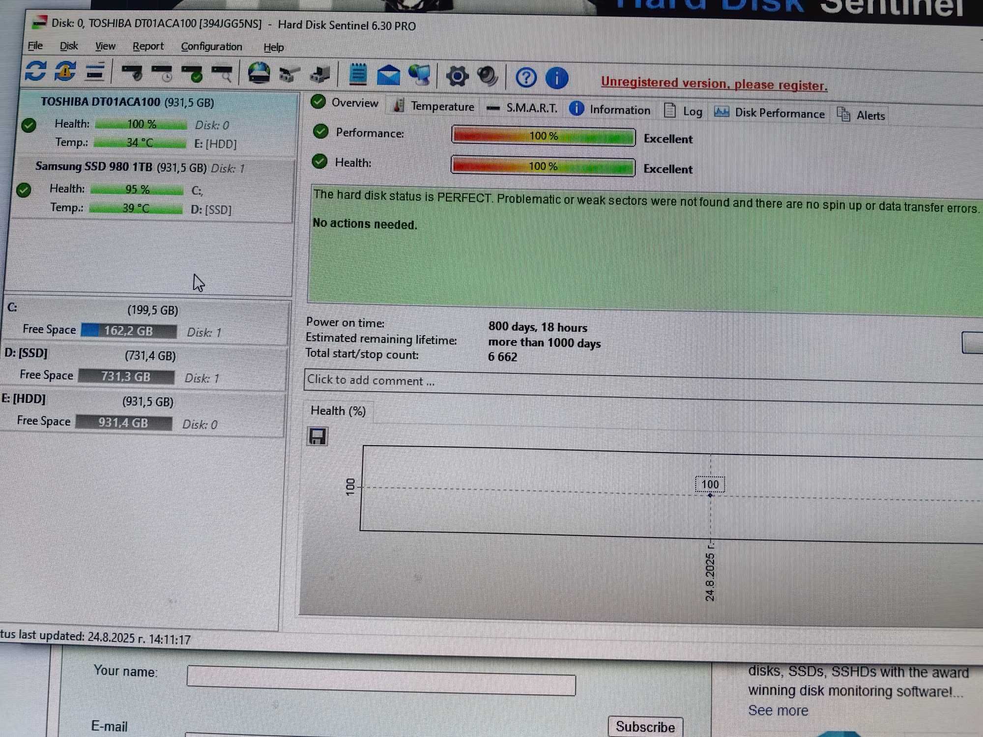Select the Health (%) graph tab
The image size is (983, 737).
pos(338,411)
